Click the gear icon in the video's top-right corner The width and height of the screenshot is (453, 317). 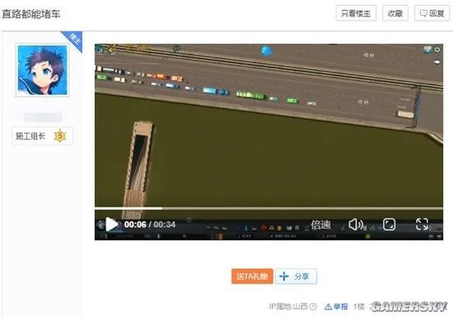coord(437,49)
